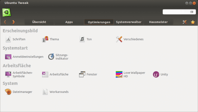Click the Ubuntu Tweak green logo
The height and width of the screenshot is (112, 198).
pos(7,13)
